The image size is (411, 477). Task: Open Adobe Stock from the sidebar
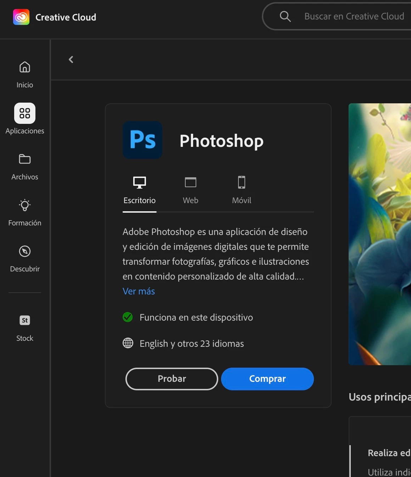(25, 328)
